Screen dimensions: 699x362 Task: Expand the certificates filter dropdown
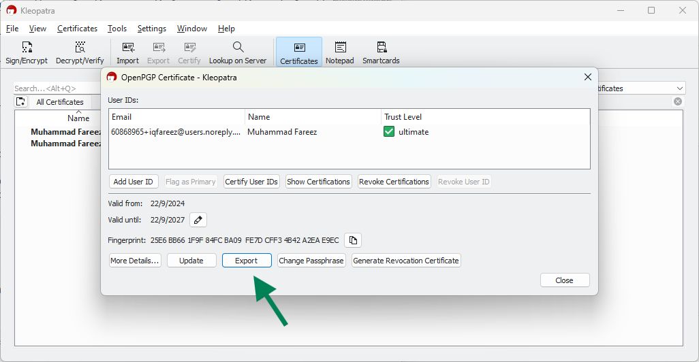(679, 88)
